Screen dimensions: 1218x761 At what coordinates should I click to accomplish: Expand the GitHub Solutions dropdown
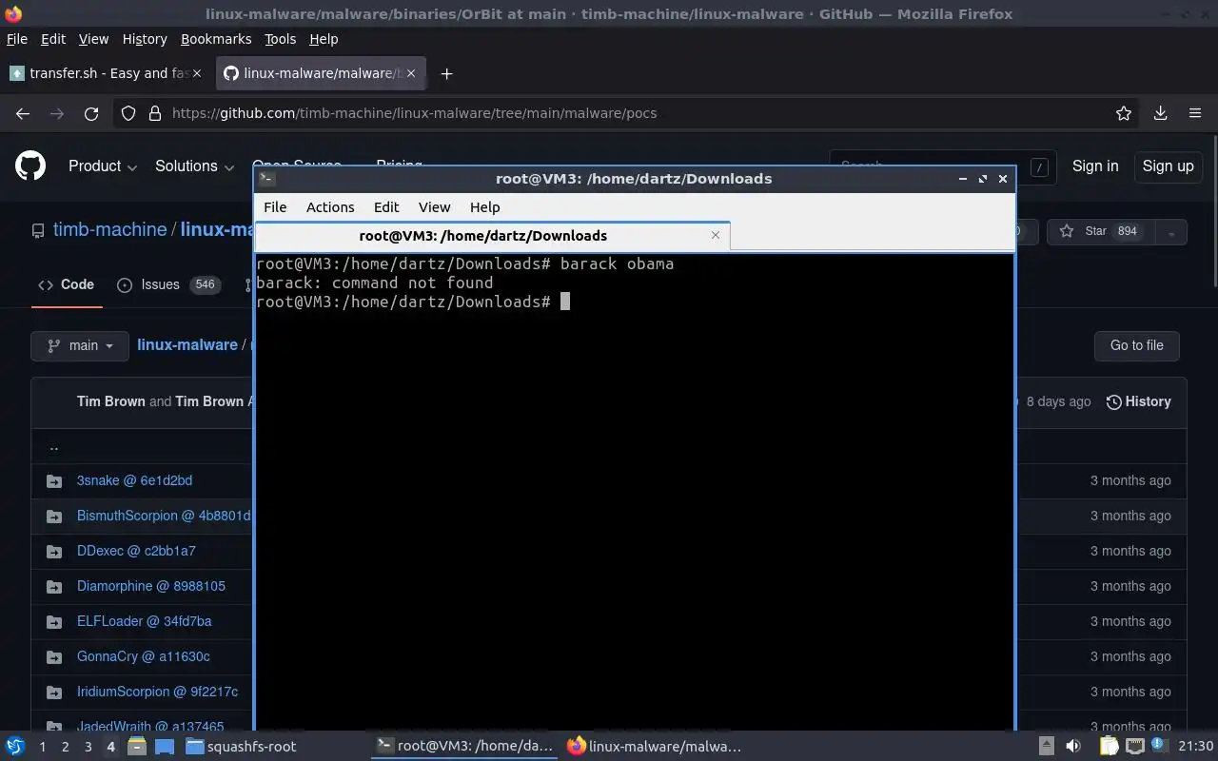tap(195, 166)
